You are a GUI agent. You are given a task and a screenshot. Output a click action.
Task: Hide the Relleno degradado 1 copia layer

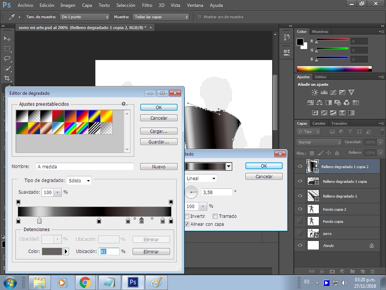click(x=300, y=181)
